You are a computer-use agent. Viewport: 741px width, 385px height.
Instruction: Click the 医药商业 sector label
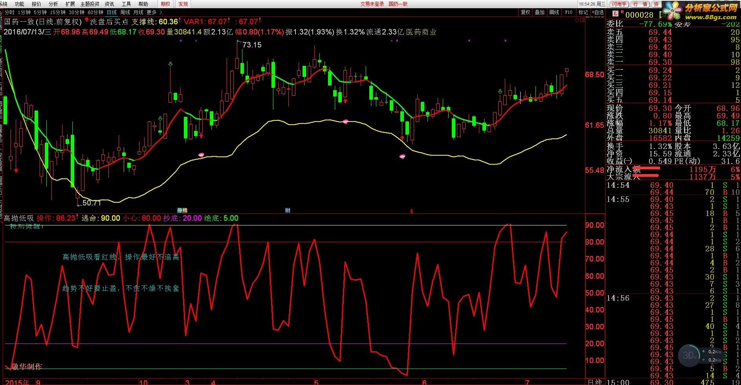tap(421, 32)
